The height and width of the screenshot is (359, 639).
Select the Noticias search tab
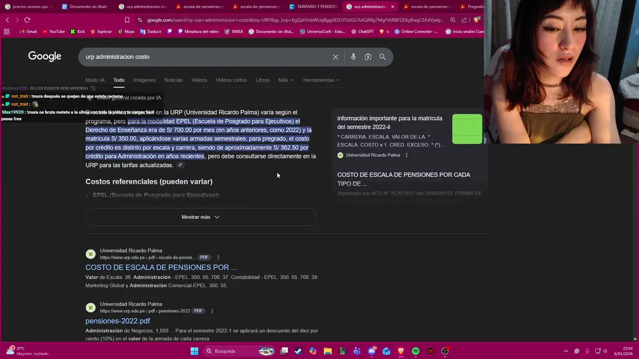[173, 80]
